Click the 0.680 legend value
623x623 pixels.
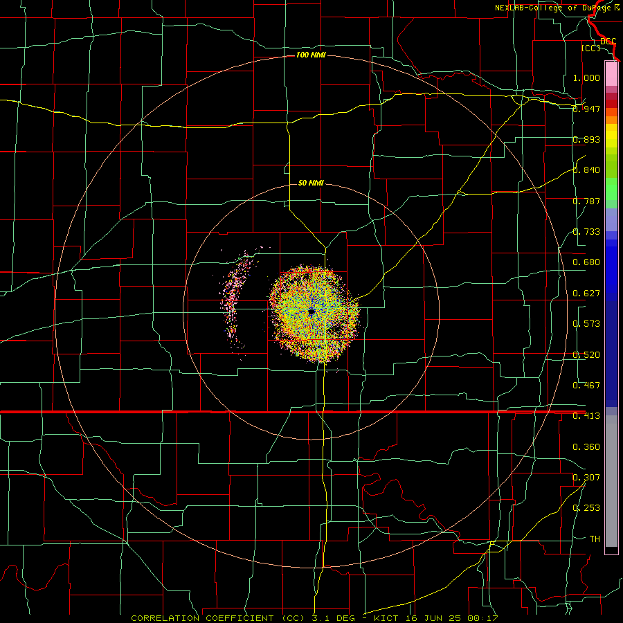pyautogui.click(x=586, y=262)
